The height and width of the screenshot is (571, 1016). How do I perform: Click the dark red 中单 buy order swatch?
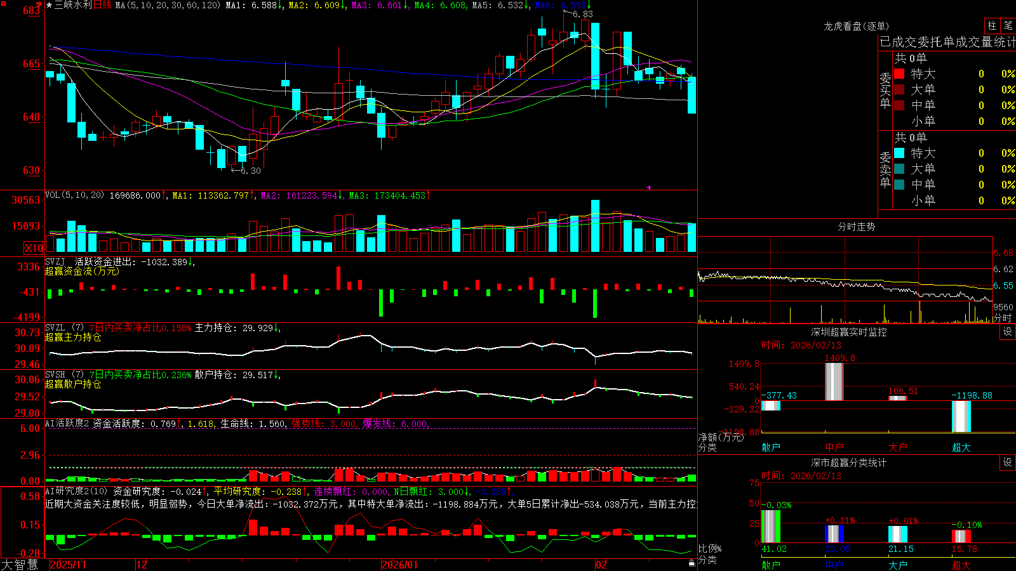899,105
